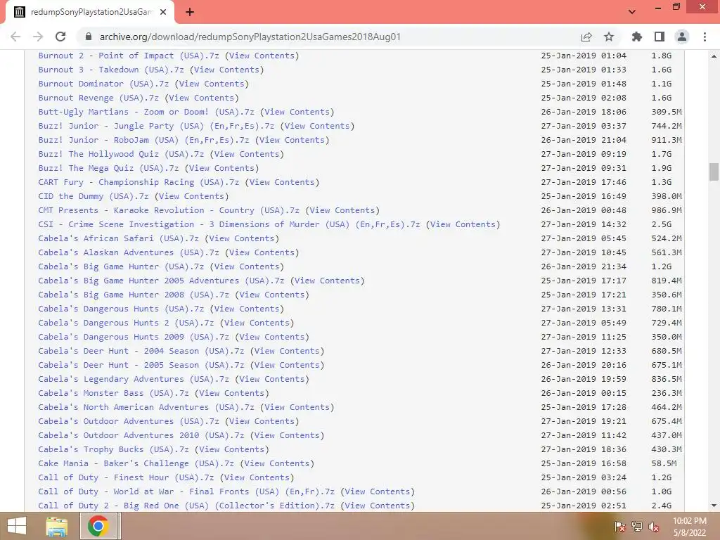The width and height of the screenshot is (720, 540).
Task: View Contents of Burnout Revenge (USA).7z
Action: pyautogui.click(x=202, y=98)
